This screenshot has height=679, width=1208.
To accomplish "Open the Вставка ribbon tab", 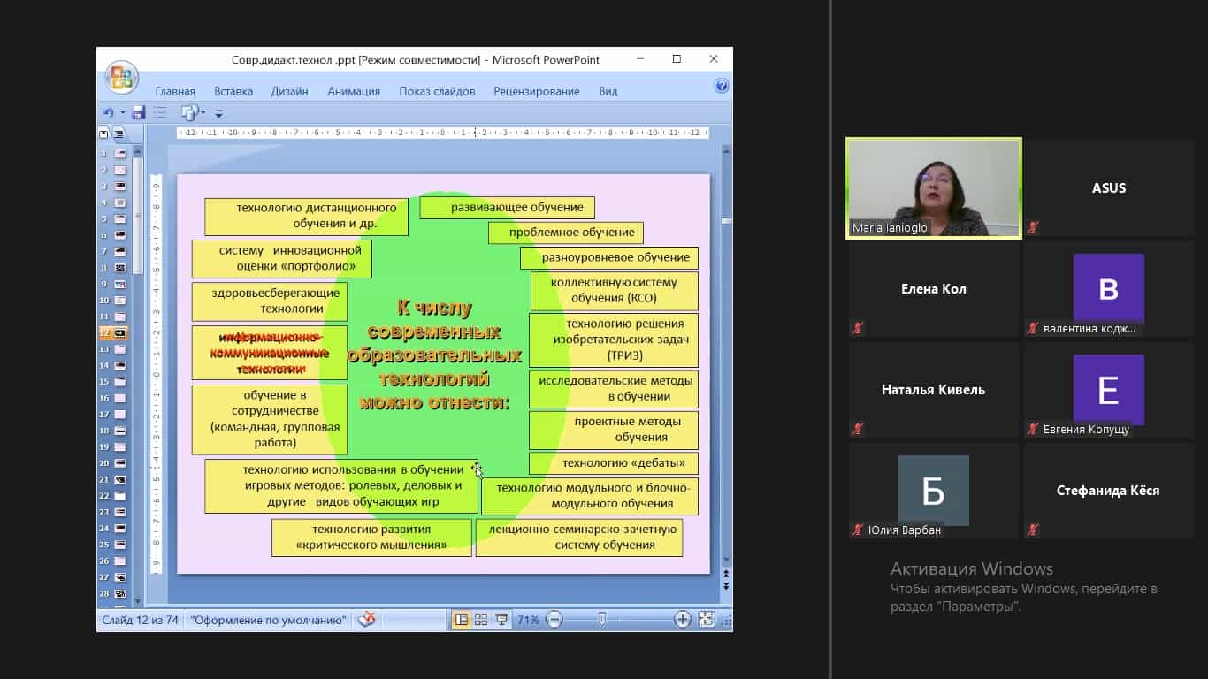I will pyautogui.click(x=233, y=91).
